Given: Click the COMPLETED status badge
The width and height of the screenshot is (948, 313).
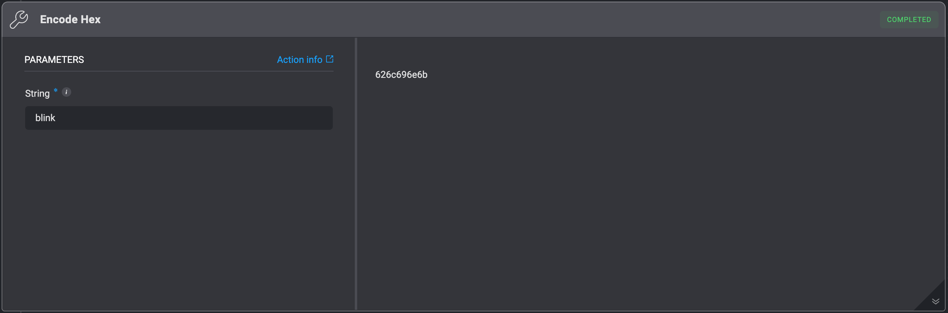Looking at the screenshot, I should pos(909,20).
